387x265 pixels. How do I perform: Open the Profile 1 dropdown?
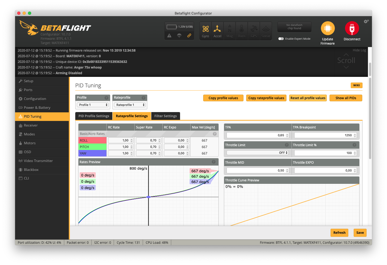point(93,105)
